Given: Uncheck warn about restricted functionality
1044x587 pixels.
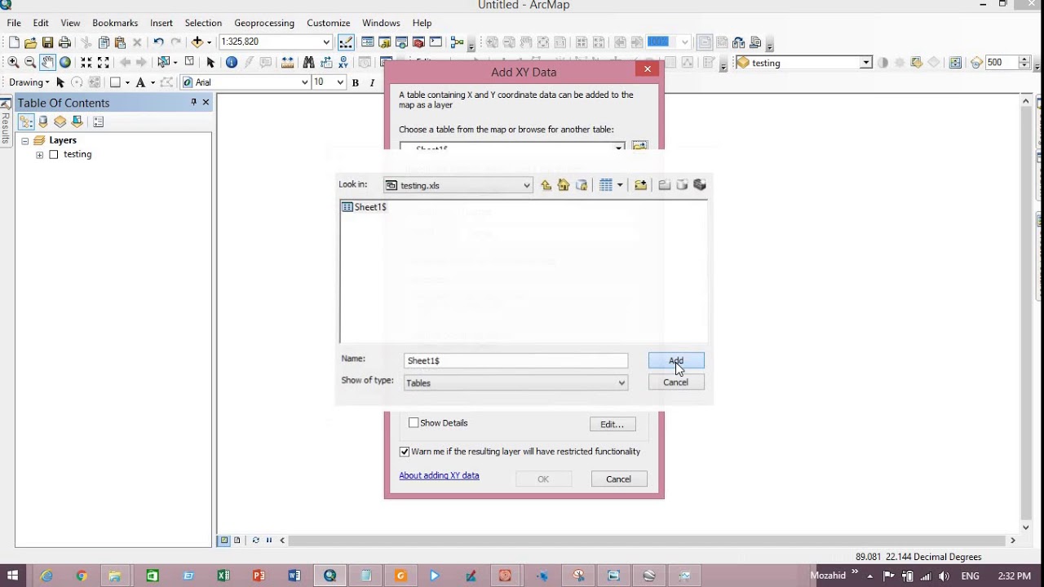Looking at the screenshot, I should 405,452.
